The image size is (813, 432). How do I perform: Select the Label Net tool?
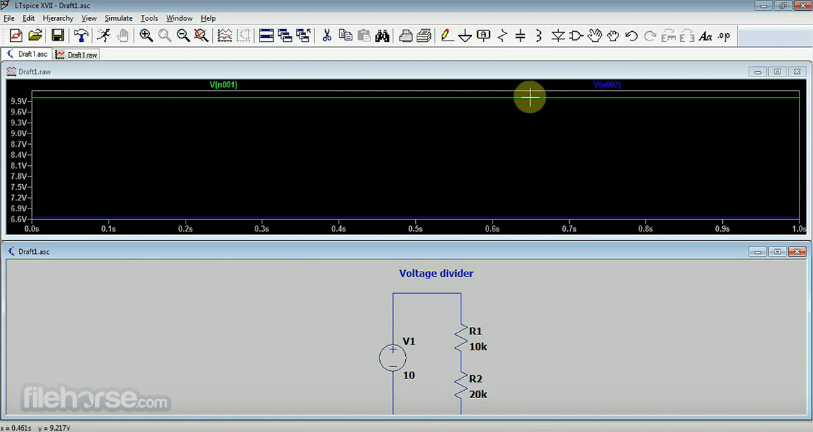pos(484,36)
